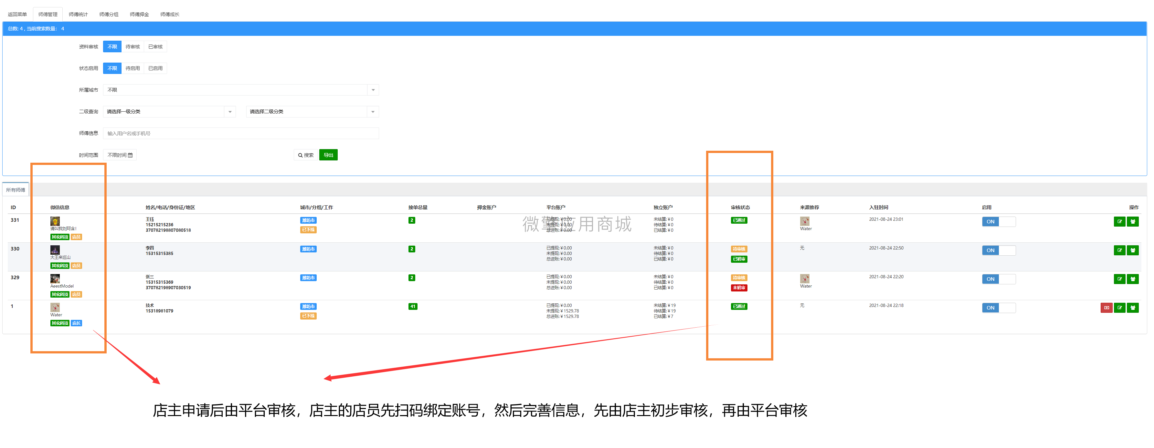Click ID number 370782198907030519

pyautogui.click(x=168, y=288)
